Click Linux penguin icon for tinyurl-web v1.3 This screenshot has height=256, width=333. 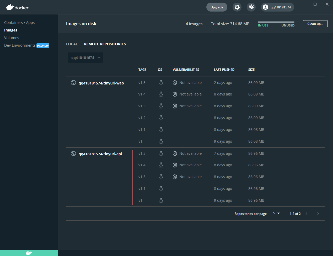[x=161, y=106]
